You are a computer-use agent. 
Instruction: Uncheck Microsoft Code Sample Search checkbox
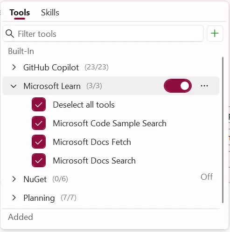coord(39,123)
